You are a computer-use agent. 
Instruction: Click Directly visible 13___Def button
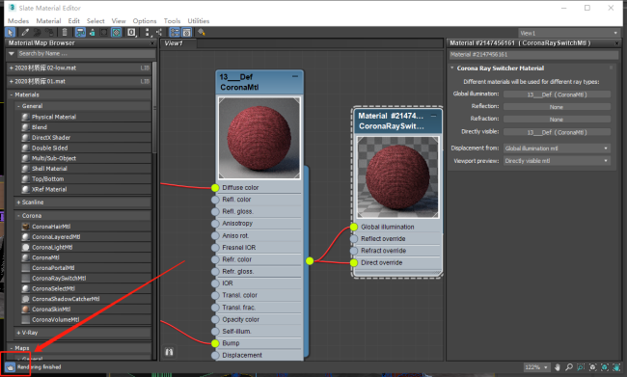tap(557, 132)
